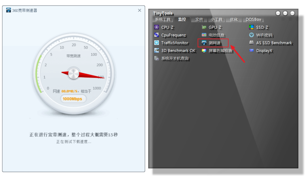Open SSD-Z tool icon
This screenshot has height=182, width=306.
coord(251,27)
